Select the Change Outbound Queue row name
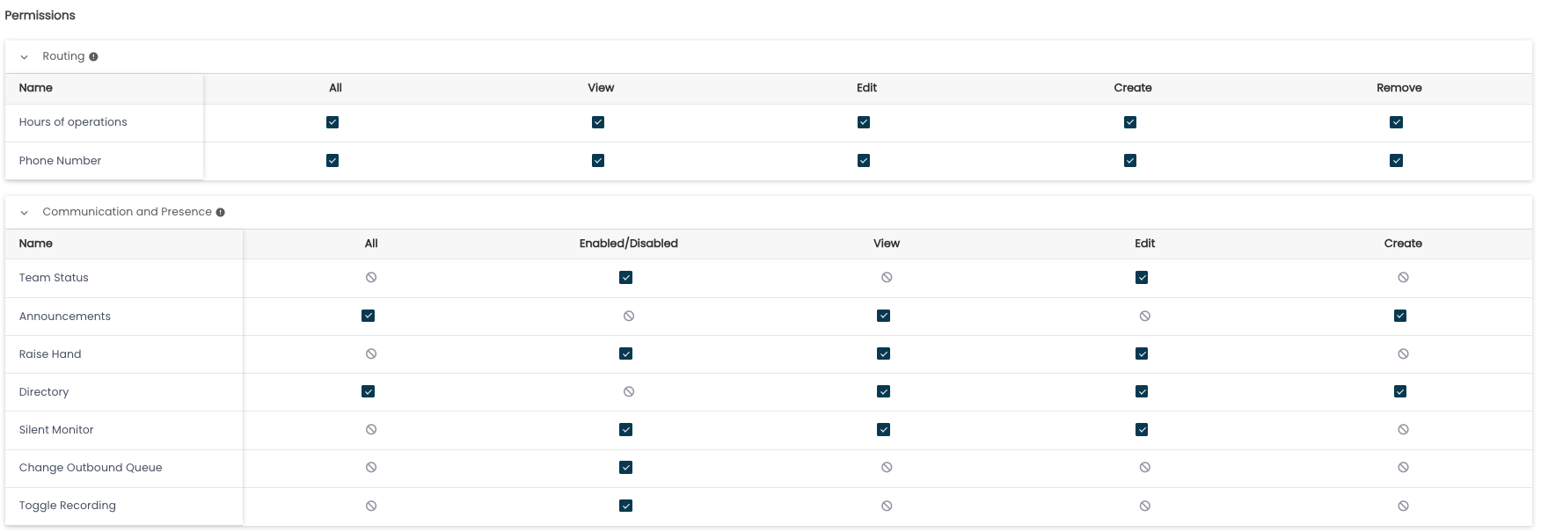The width and height of the screenshot is (1541, 532). tap(91, 468)
